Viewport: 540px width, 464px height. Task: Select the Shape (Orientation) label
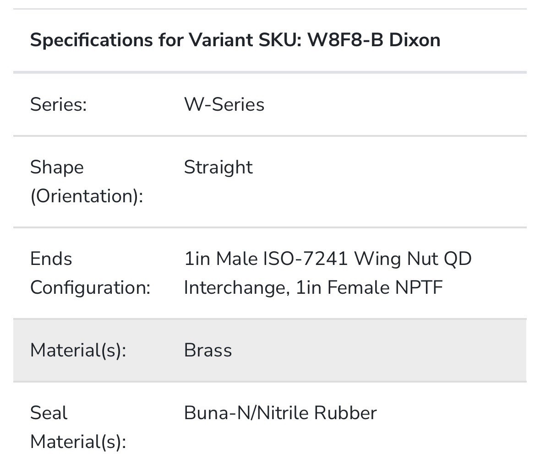pyautogui.click(x=87, y=182)
